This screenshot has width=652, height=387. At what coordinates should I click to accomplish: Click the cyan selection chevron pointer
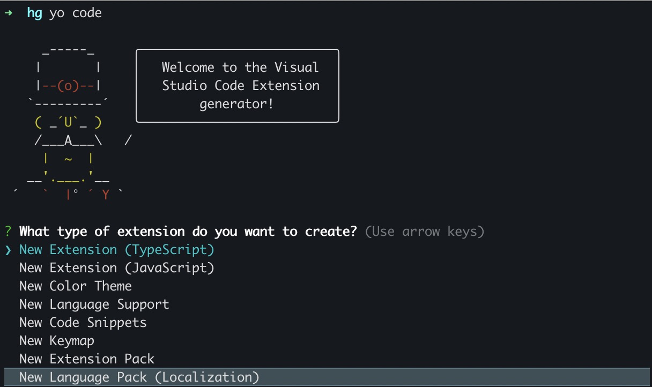[8, 250]
